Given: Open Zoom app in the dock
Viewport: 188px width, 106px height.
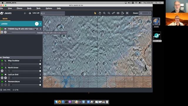Looking at the screenshot, I should 88,102.
